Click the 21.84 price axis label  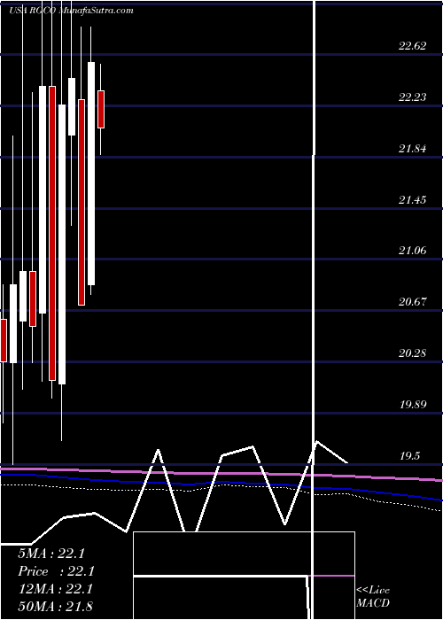pos(413,149)
